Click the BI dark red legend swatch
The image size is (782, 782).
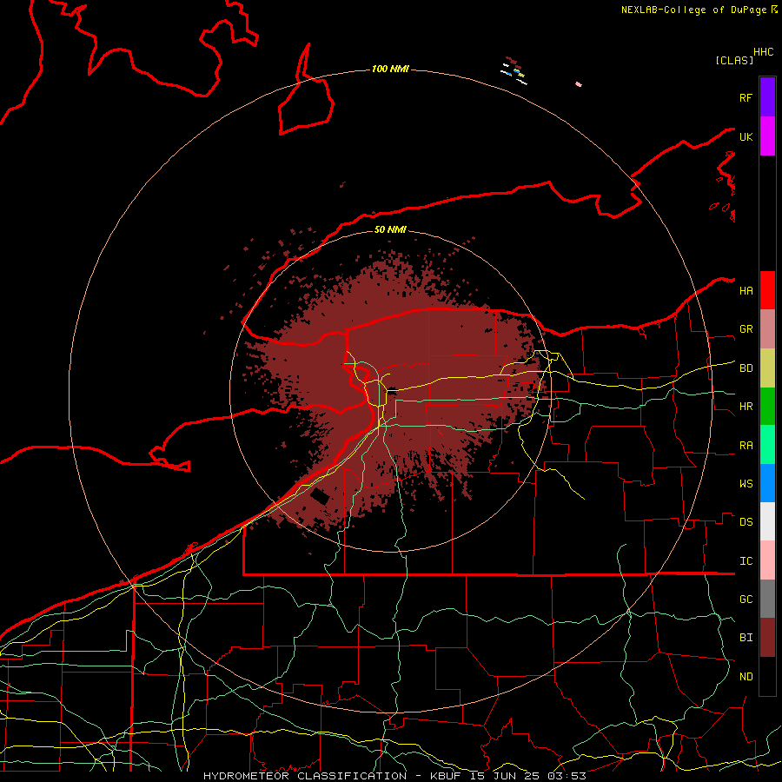point(767,638)
